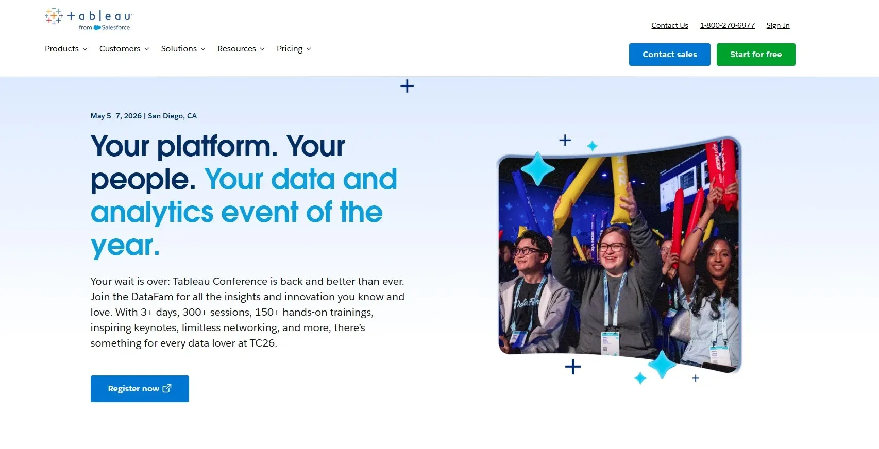Screen dimensions: 879x449
Task: Expand the Solutions dropdown chevron
Action: [203, 49]
